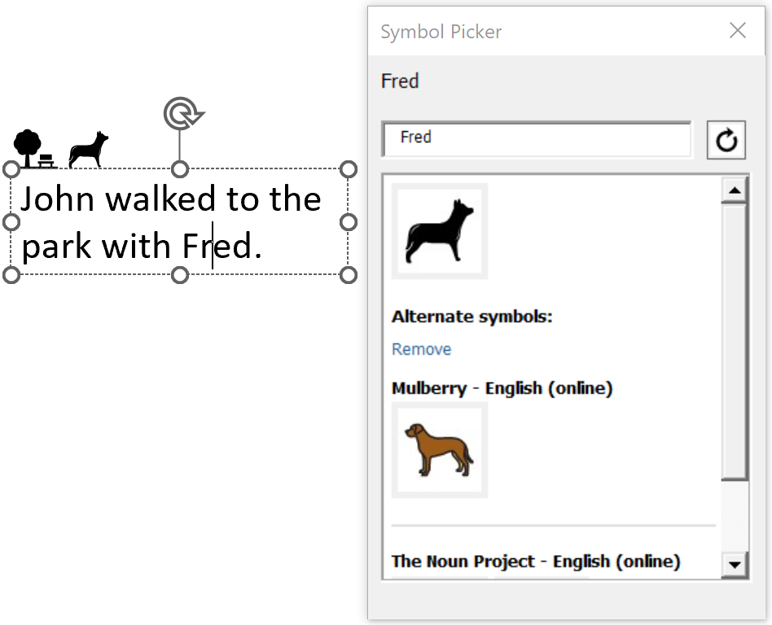
Task: Choose the Mulberry brown dog symbol
Action: pyautogui.click(x=440, y=449)
